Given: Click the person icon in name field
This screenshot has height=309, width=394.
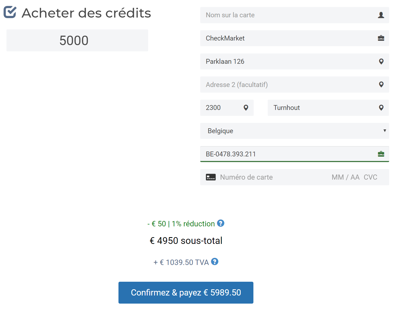Looking at the screenshot, I should tap(381, 15).
